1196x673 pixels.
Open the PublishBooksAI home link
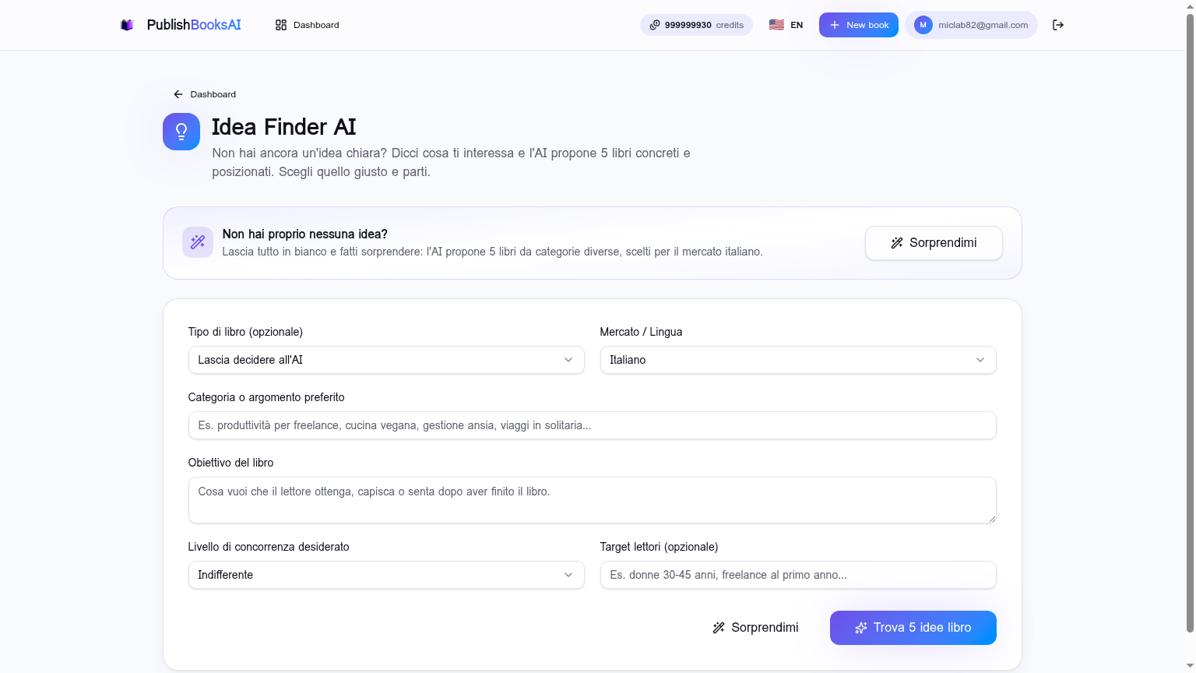point(181,25)
